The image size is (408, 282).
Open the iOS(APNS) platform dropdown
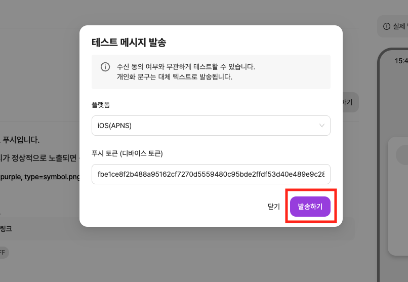[x=211, y=126]
